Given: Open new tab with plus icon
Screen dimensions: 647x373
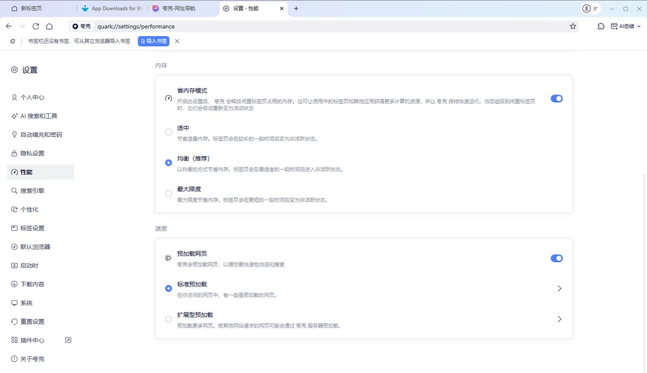Looking at the screenshot, I should point(296,9).
